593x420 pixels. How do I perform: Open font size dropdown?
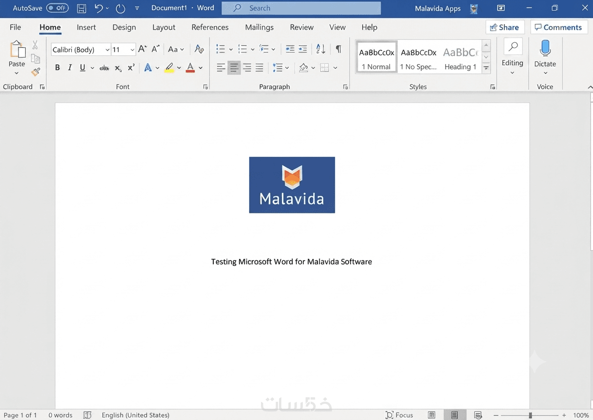pyautogui.click(x=132, y=50)
